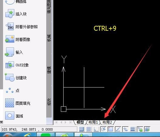Viewport: 160px width, 137px height.
Task: Jump to last layout tab arrow
Action: pyautogui.click(x=71, y=122)
